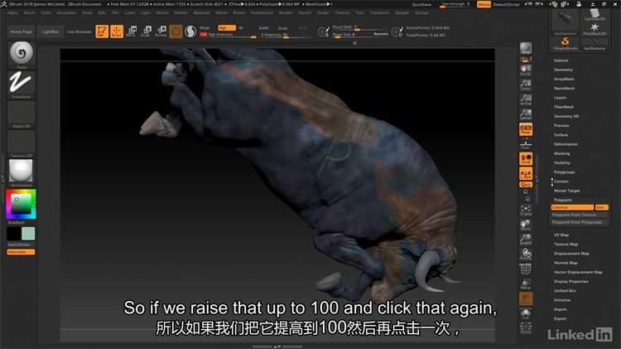This screenshot has height=349, width=621.
Task: Click the Xpose icon
Action: [x=526, y=328]
